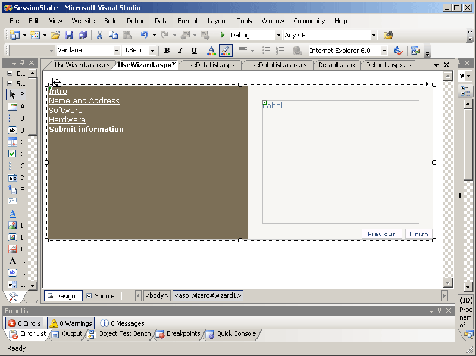Click the Finish wizard button
476x356 pixels.
pyautogui.click(x=418, y=234)
